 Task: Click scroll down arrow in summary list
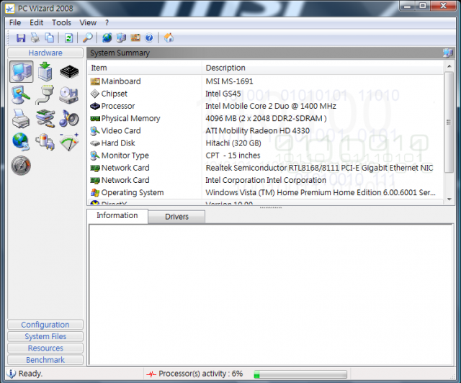(449, 199)
